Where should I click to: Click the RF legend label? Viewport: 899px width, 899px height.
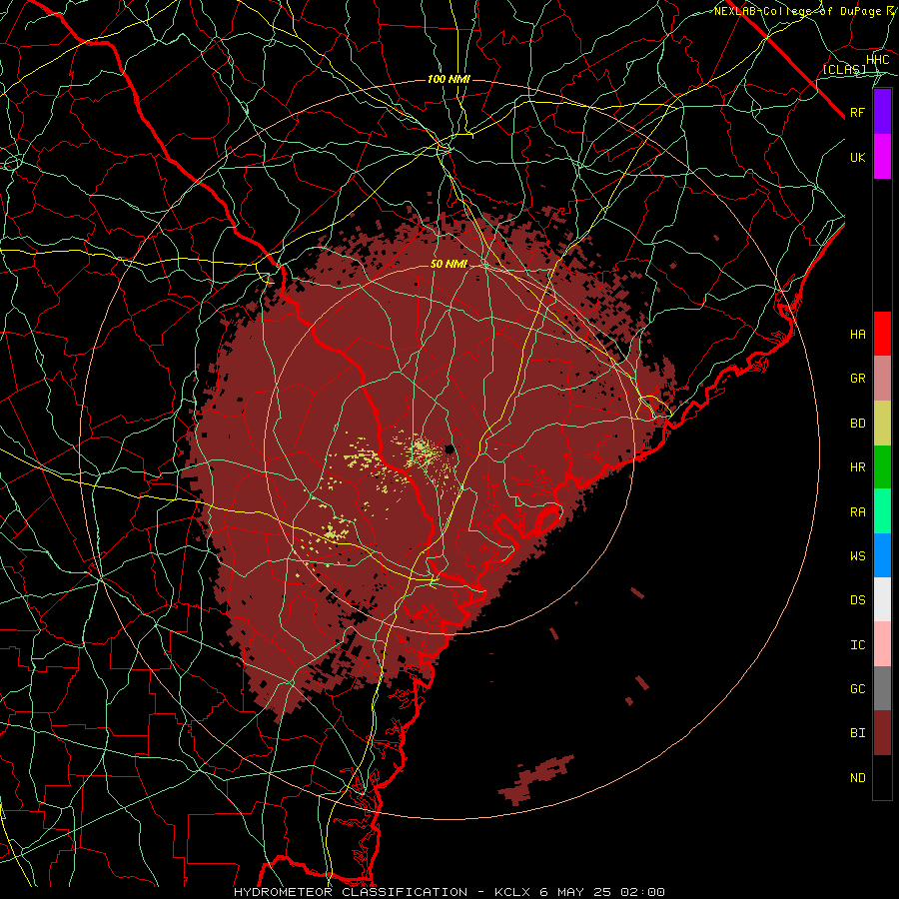[x=858, y=112]
